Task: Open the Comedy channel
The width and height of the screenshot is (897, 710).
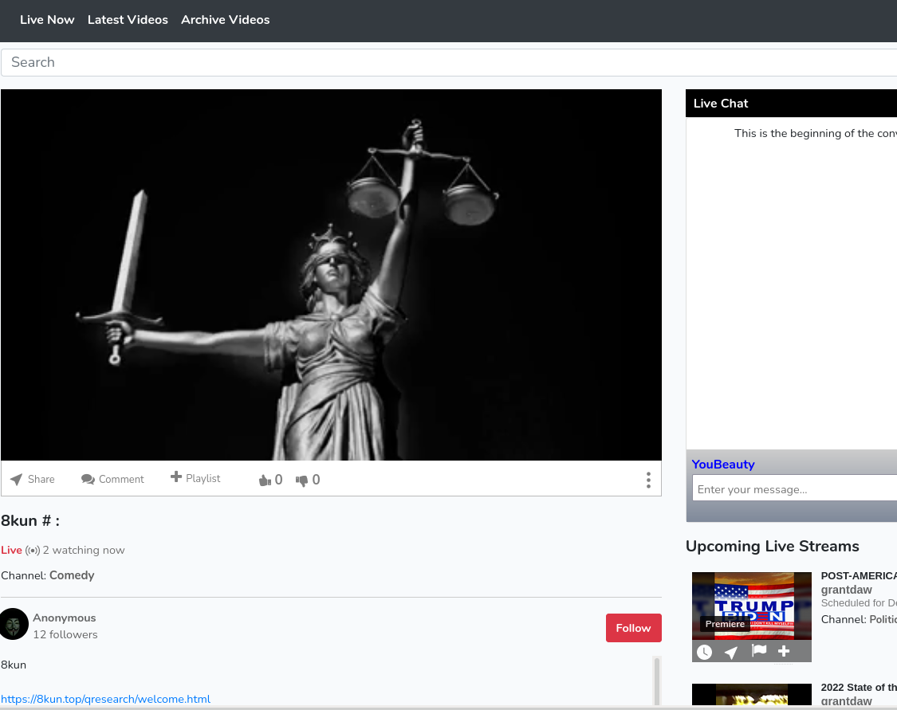Action: click(72, 575)
